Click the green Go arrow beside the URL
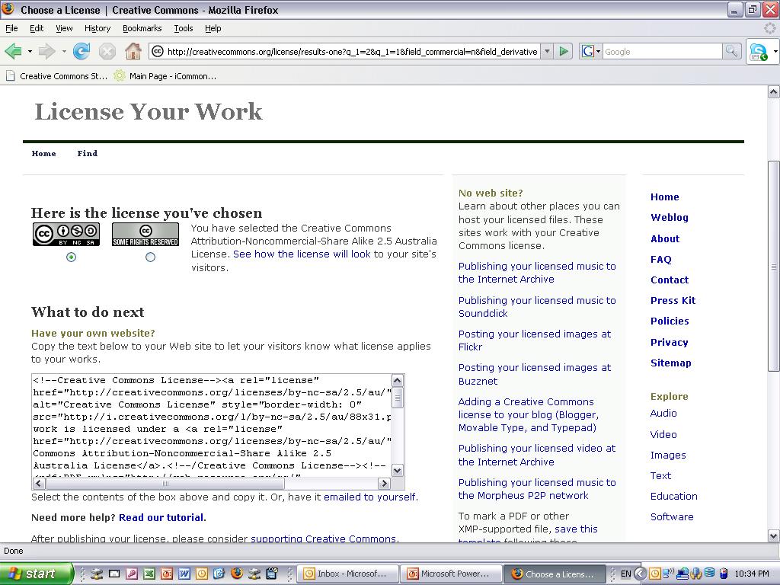 click(564, 51)
